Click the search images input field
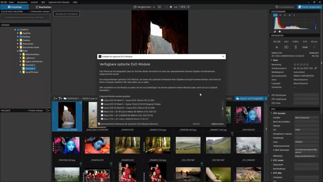The width and height of the screenshot is (323, 182). 25,17
